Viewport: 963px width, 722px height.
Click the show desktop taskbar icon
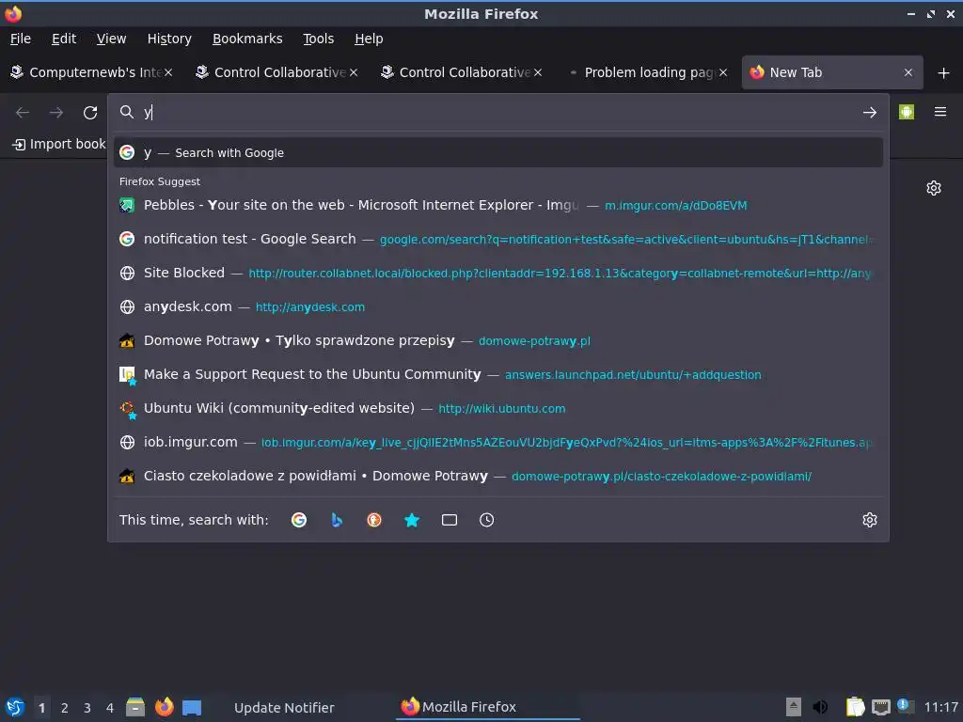point(192,707)
